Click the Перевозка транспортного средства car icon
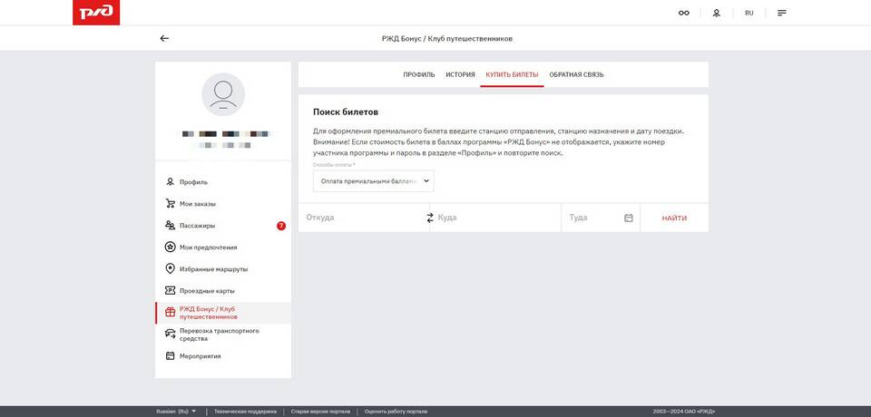The width and height of the screenshot is (871, 417). click(170, 334)
